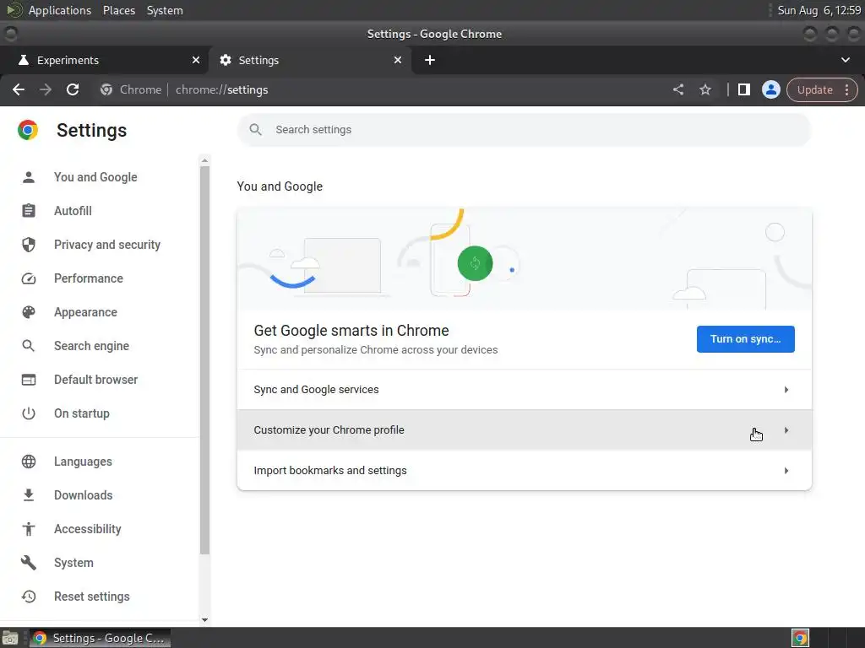Click the Chrome icon in system tray
Viewport: 865px width, 648px height.
(x=800, y=638)
